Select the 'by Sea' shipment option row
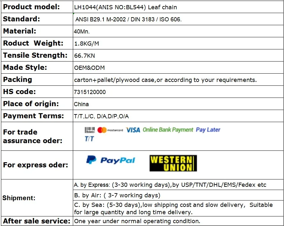Viewport: 284px width, 226px height. click(173, 208)
